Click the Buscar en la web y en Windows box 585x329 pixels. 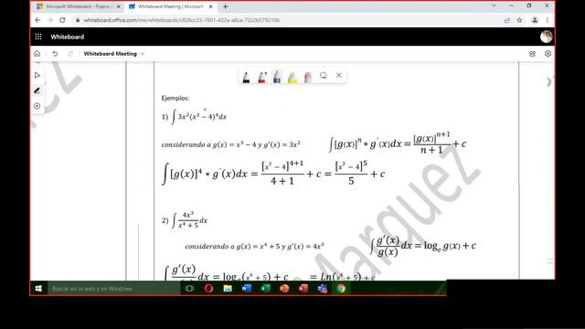click(x=113, y=289)
